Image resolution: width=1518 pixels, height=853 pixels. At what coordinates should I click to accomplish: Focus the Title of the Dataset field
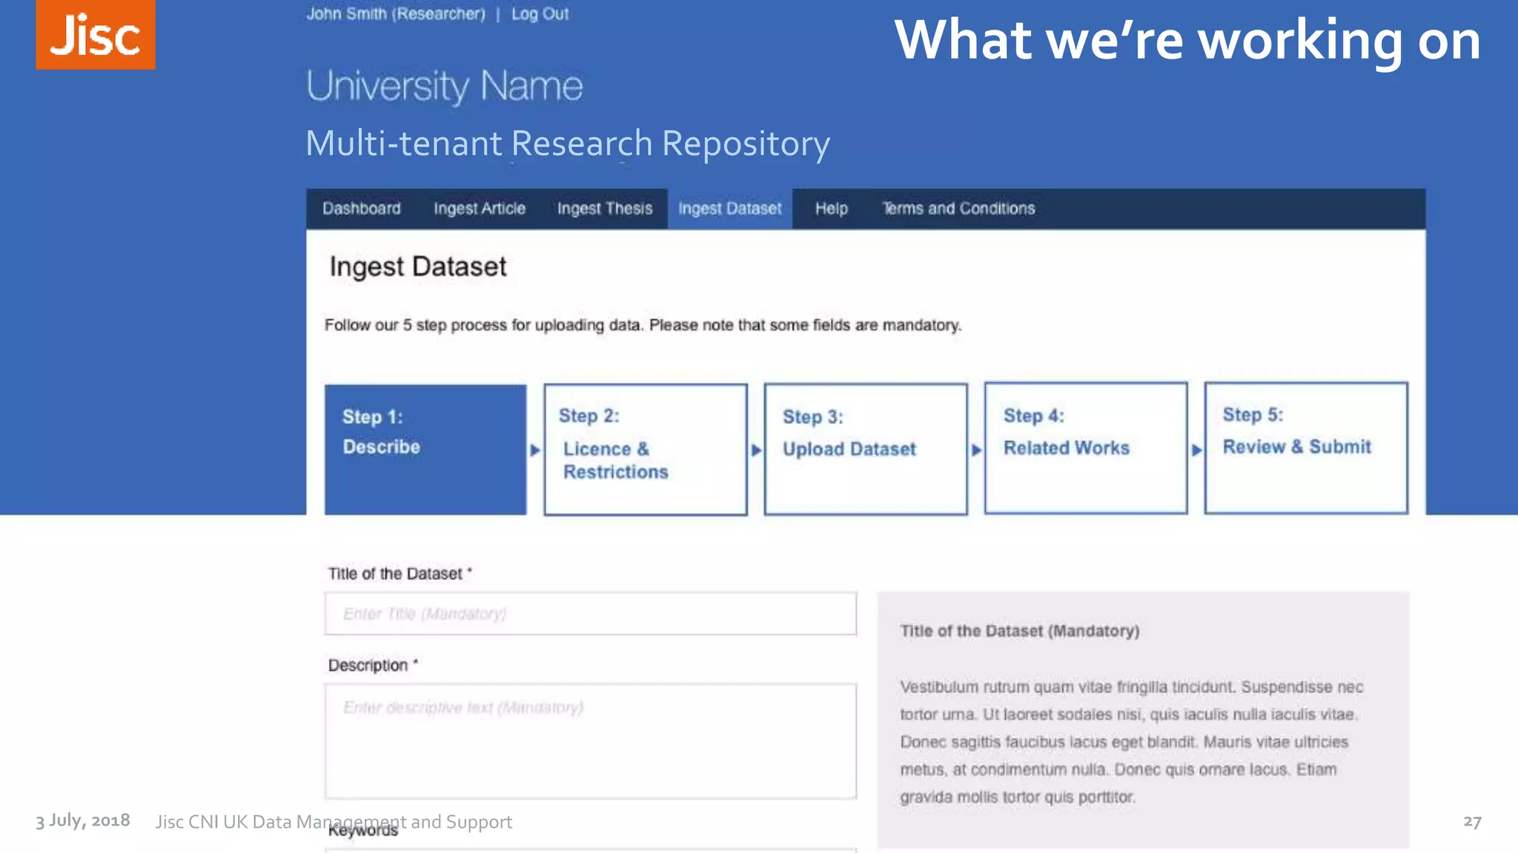point(591,614)
